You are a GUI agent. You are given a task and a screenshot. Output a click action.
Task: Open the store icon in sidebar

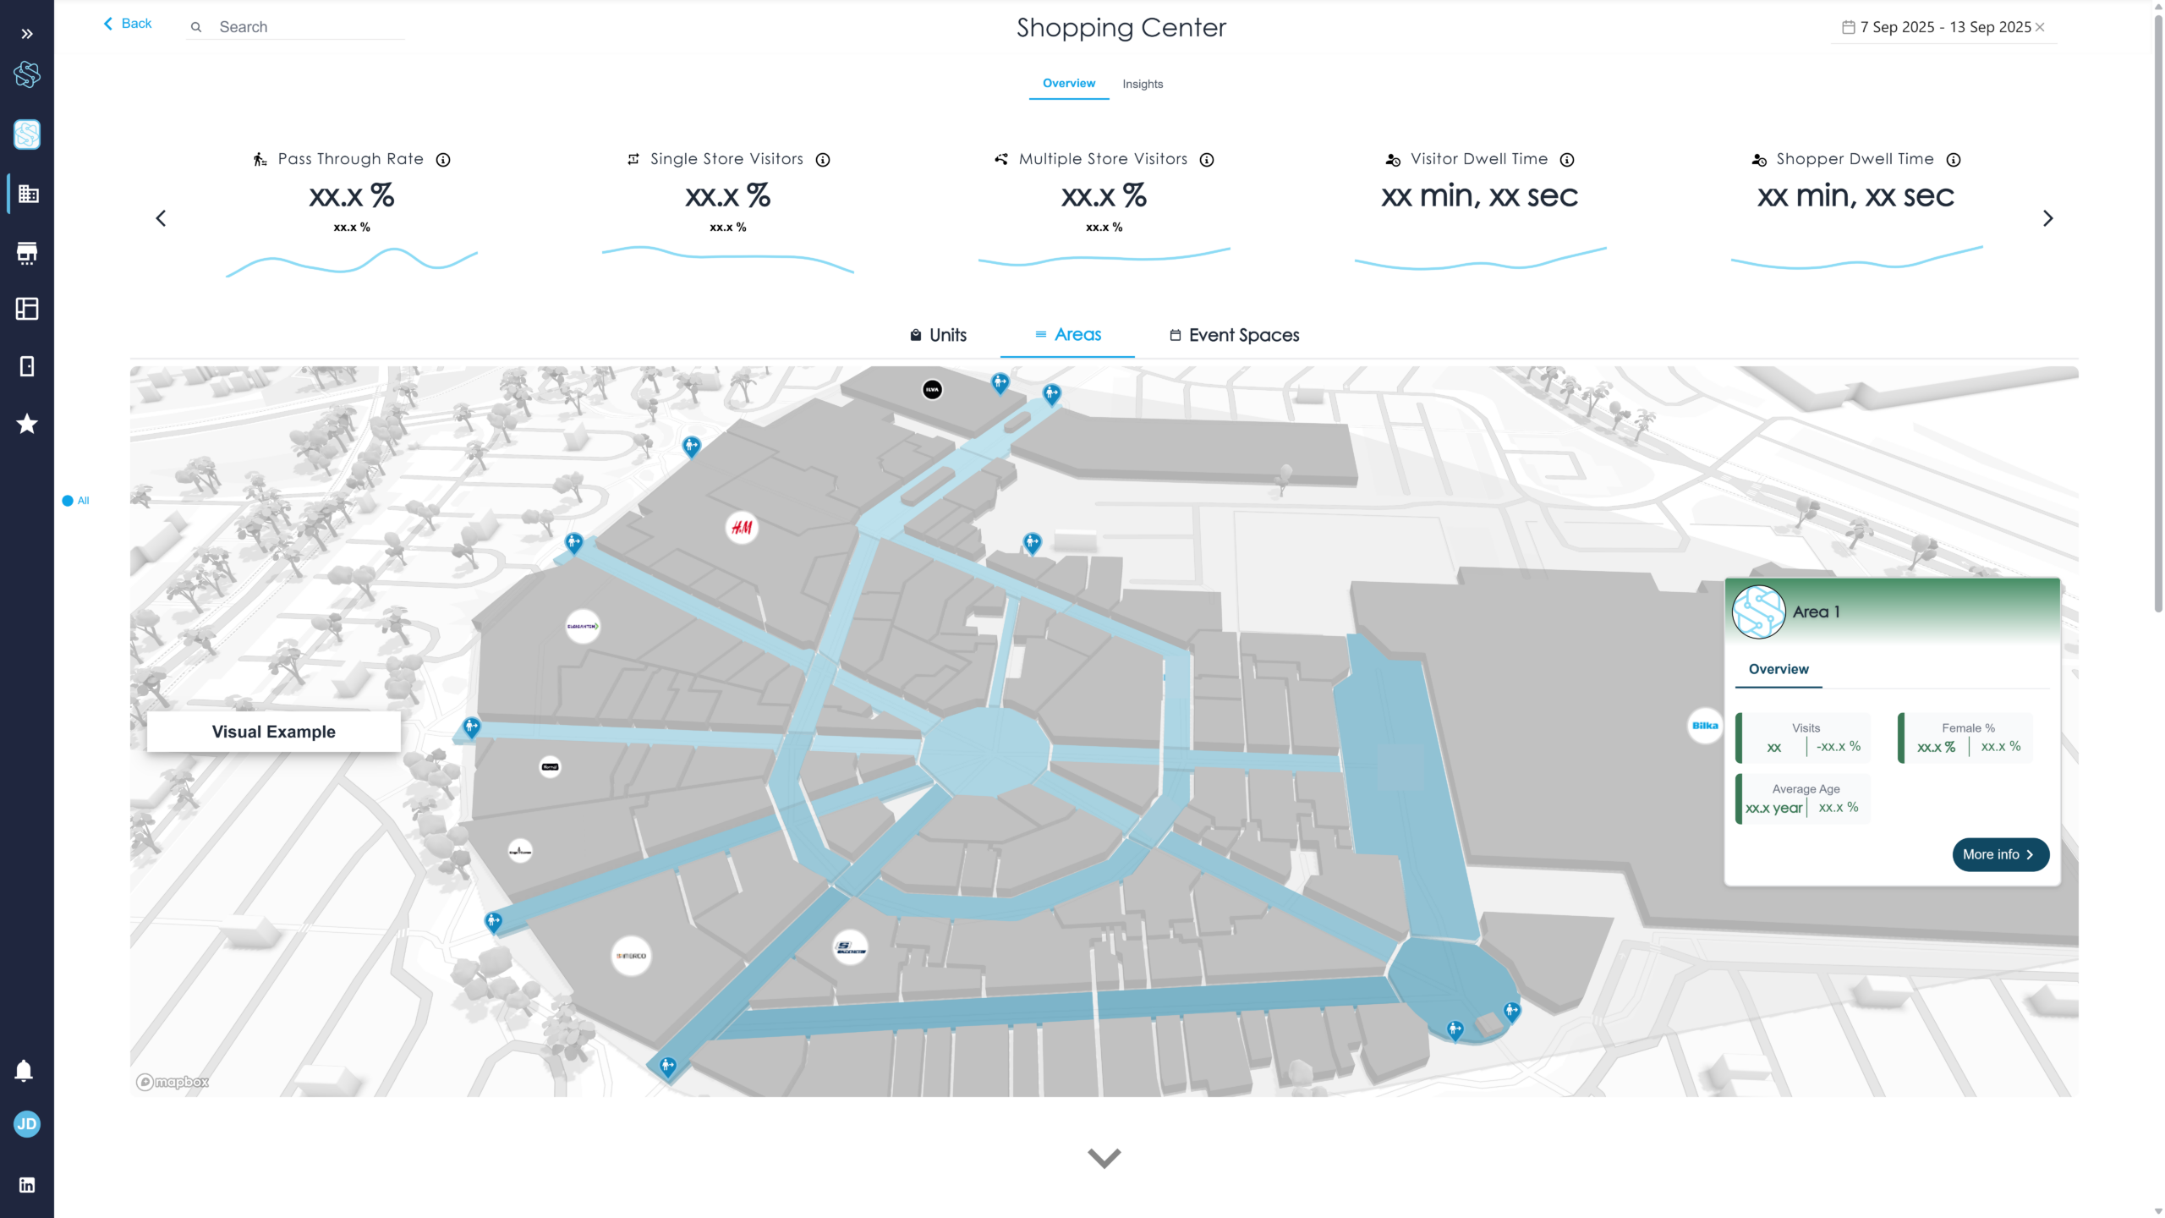pos(27,253)
